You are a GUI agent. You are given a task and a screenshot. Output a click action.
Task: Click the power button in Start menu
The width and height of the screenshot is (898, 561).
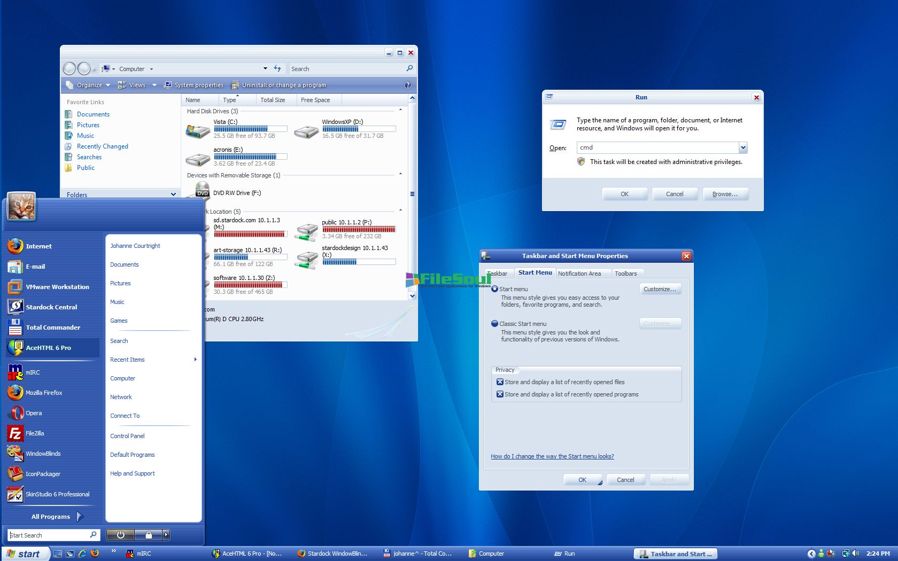pos(121,535)
